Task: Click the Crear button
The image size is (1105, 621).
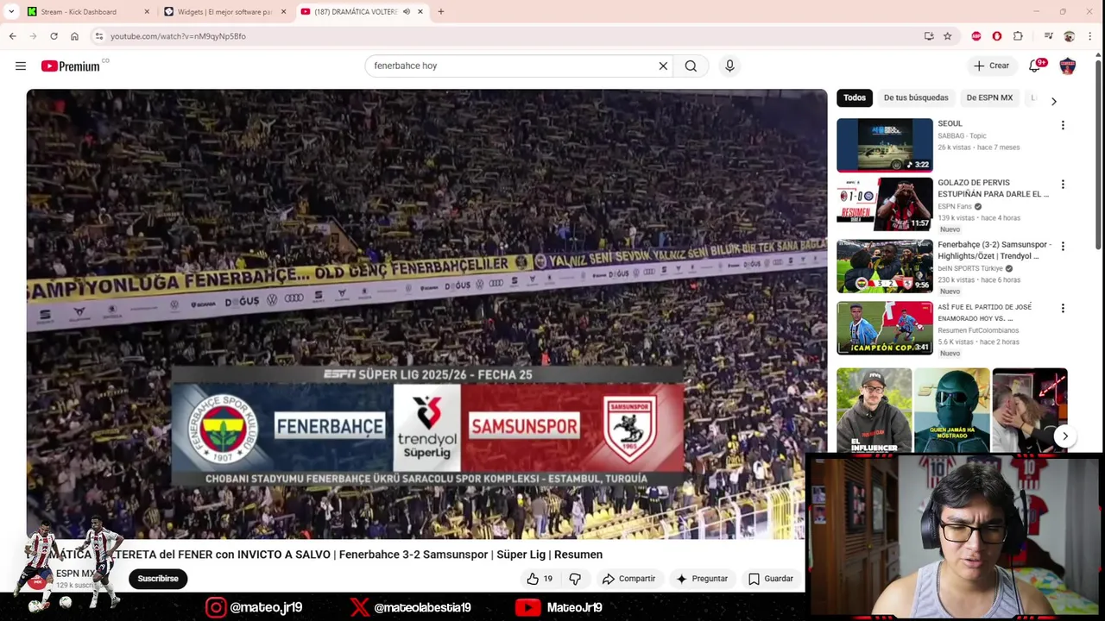Action: click(991, 66)
